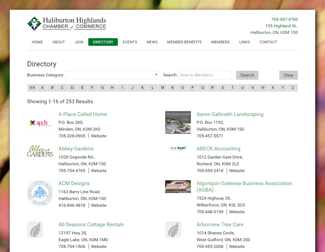This screenshot has width=325, height=252.
Task: Open the A Place Called Home listing title
Action: pyautogui.click(x=83, y=114)
